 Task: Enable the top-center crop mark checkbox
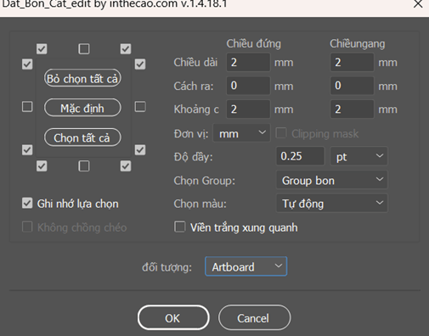[84, 49]
